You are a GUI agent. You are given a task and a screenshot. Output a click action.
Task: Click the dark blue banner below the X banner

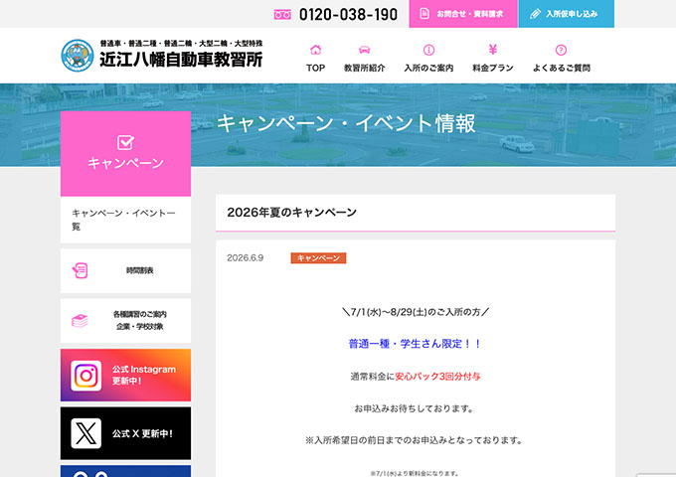[125, 471]
